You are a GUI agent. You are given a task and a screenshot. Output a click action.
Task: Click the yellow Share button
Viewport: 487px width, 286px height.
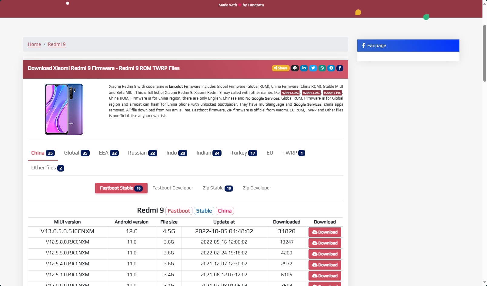pyautogui.click(x=281, y=68)
